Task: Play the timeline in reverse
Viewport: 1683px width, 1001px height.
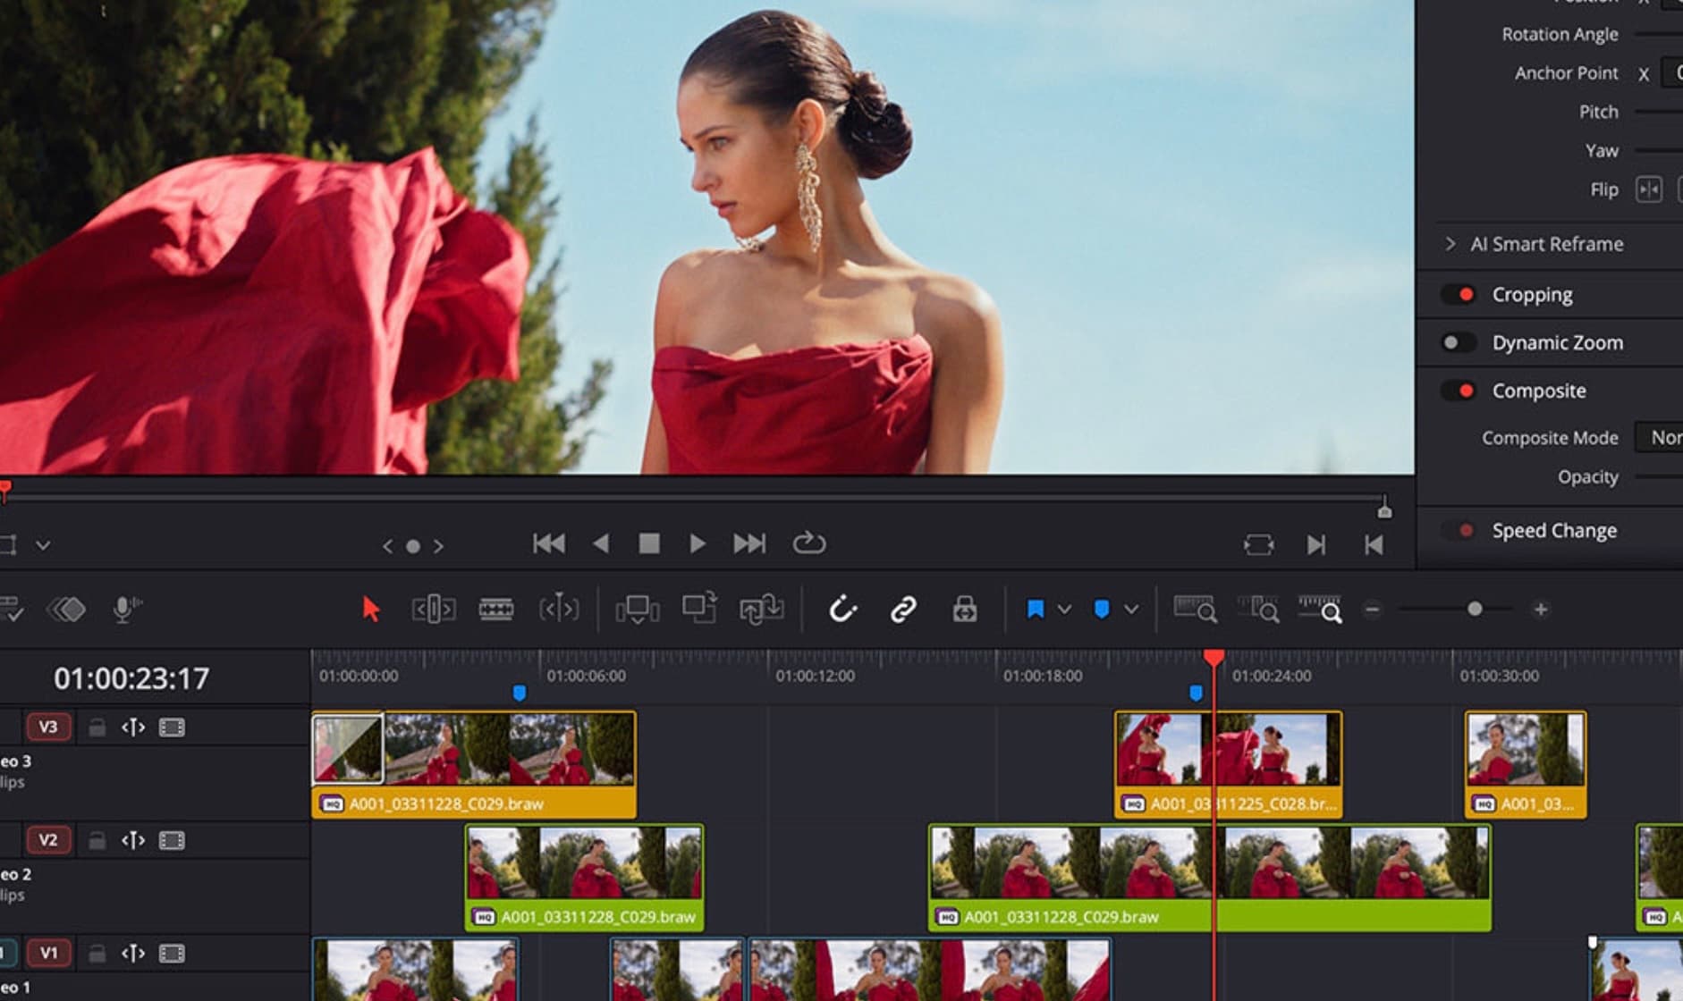Action: click(x=601, y=543)
